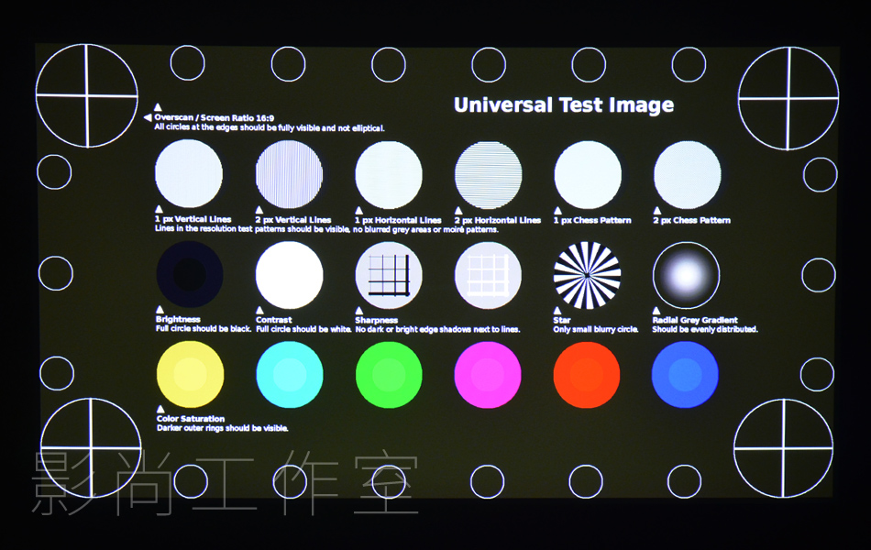The image size is (871, 550).
Task: Click 'Only small blurry circle.' text
Action: [x=595, y=329]
